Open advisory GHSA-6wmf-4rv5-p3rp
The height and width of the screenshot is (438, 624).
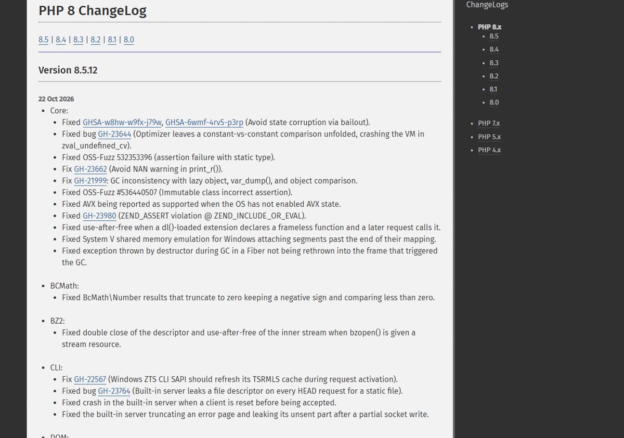coord(204,123)
